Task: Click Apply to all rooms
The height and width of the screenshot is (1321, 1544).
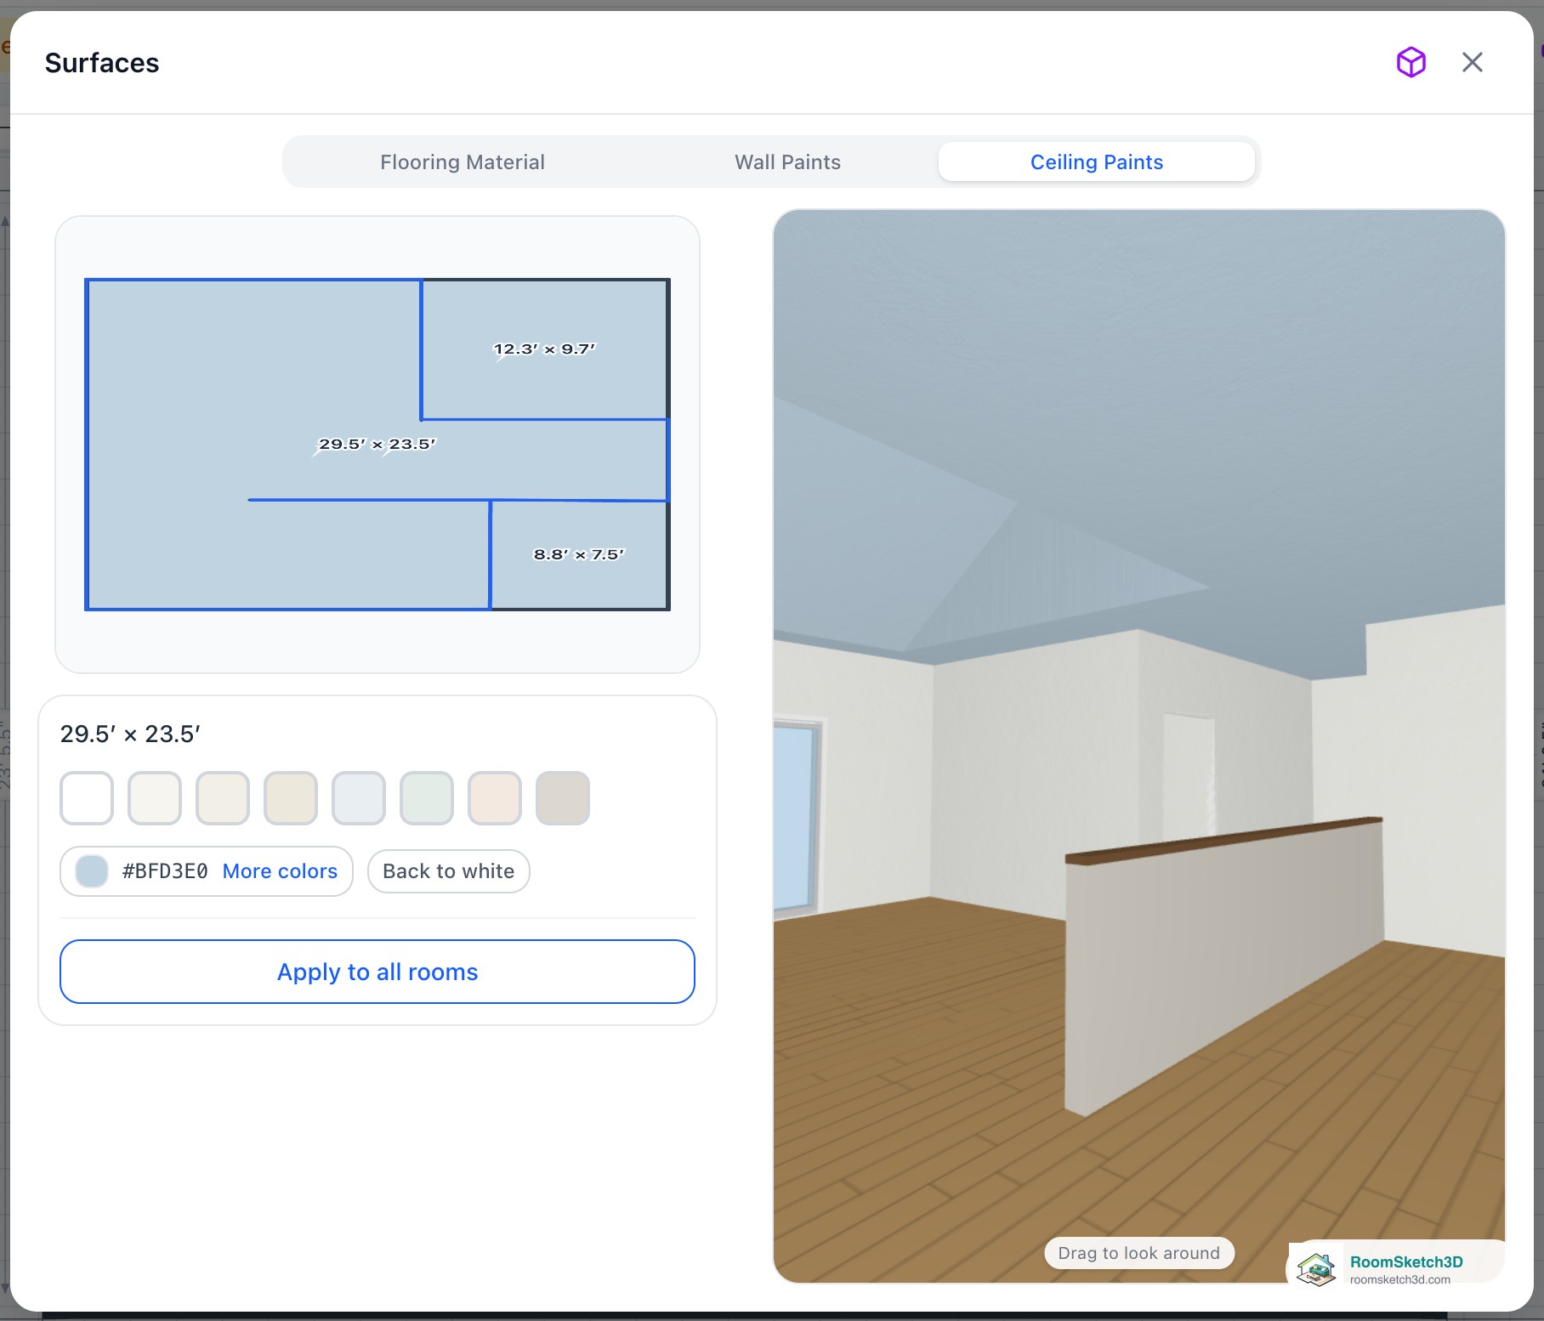Action: pyautogui.click(x=377, y=972)
